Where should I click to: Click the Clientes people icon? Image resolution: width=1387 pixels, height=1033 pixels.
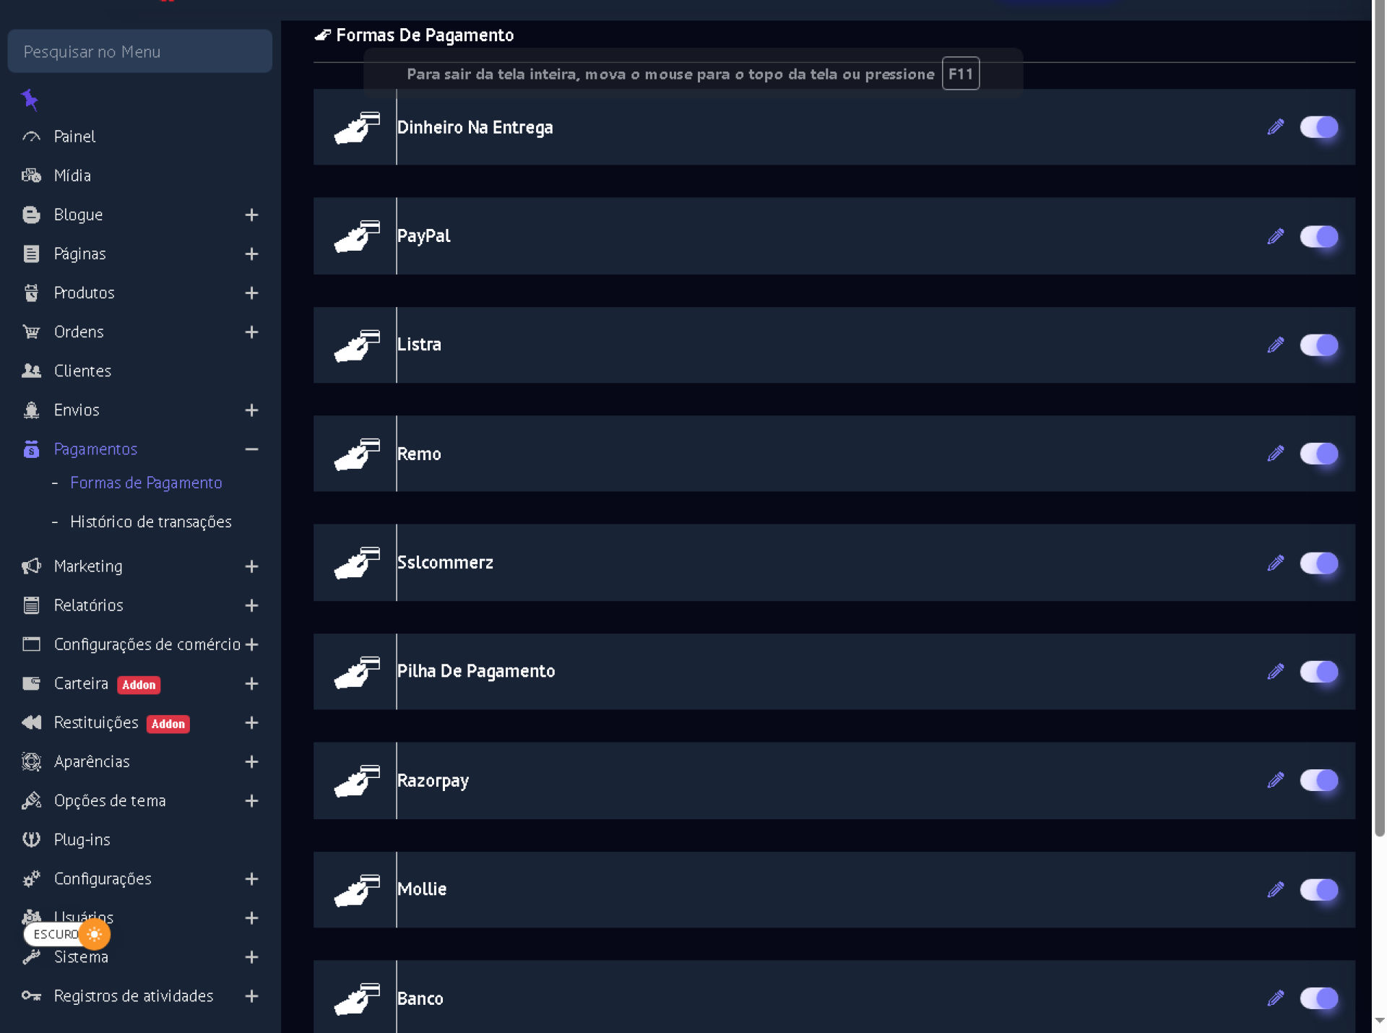(x=31, y=371)
